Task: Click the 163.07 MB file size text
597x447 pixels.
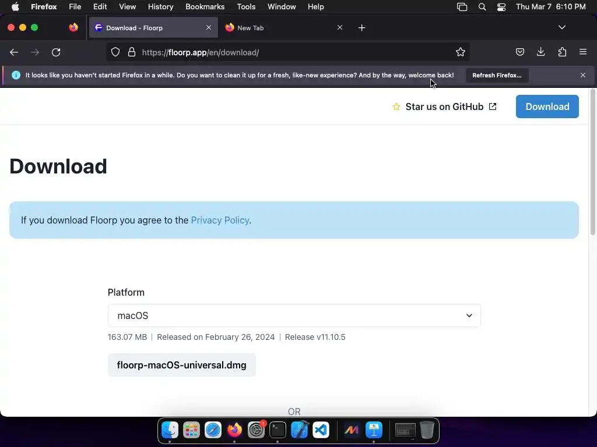Action: [127, 337]
